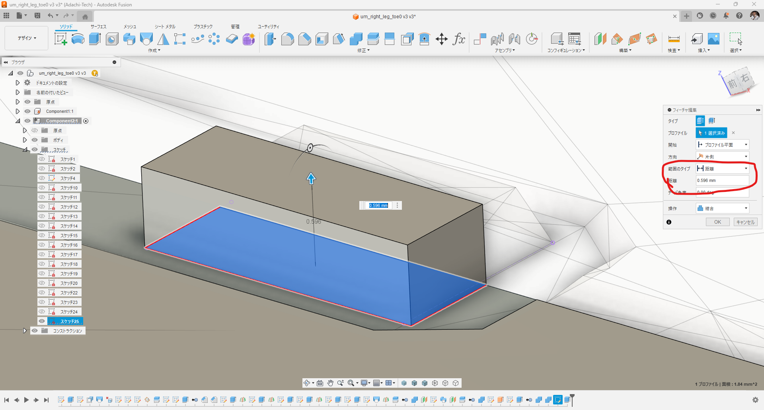The height and width of the screenshot is (410, 764).
Task: Click the 距離 0.596 mm input field
Action: (x=722, y=180)
